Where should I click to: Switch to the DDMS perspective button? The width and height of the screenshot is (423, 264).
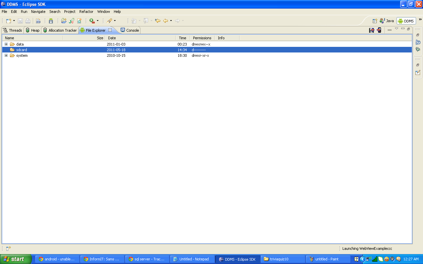coord(406,21)
